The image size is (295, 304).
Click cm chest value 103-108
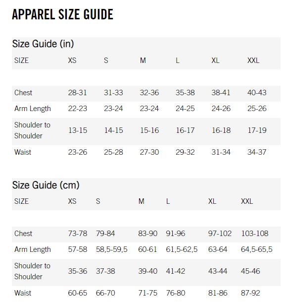[x=254, y=234]
